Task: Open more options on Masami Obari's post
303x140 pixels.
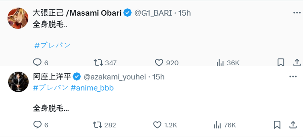Action: click(297, 13)
